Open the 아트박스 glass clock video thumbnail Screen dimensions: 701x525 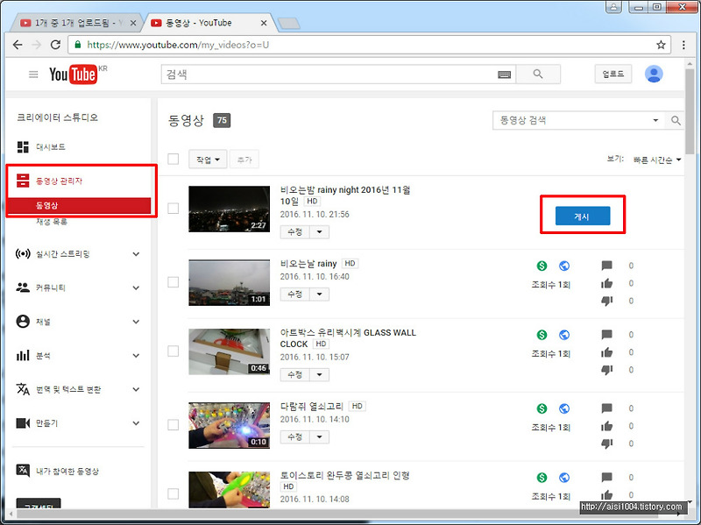[230, 351]
